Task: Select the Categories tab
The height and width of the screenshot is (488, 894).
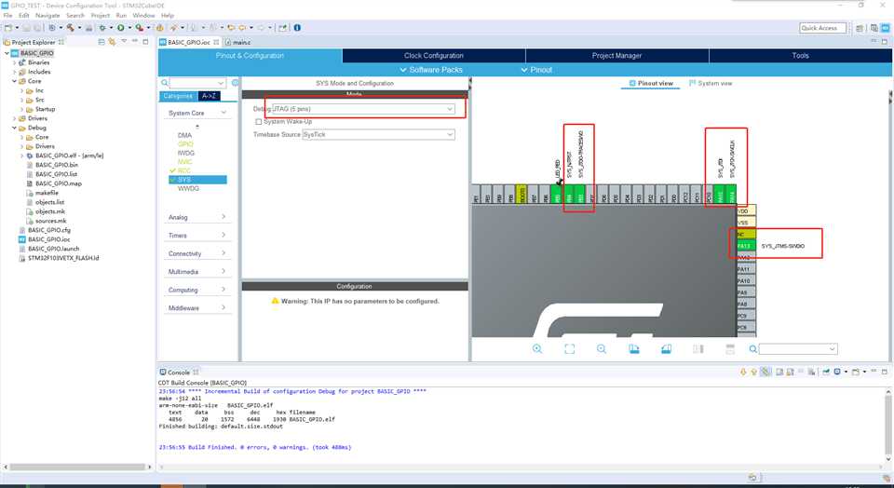Action: pyautogui.click(x=178, y=96)
